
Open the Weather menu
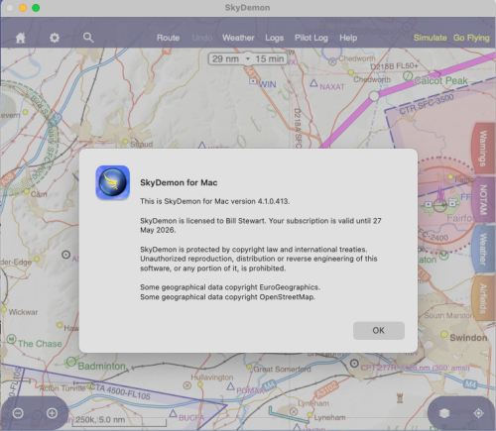click(238, 38)
